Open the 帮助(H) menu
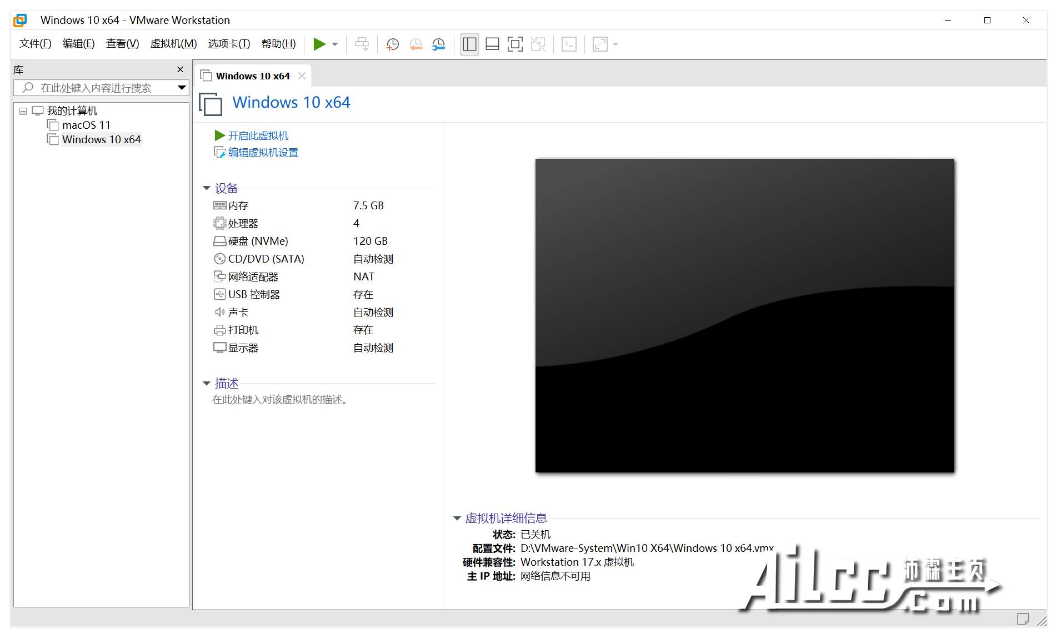Viewport: 1061px width, 639px height. pyautogui.click(x=278, y=44)
